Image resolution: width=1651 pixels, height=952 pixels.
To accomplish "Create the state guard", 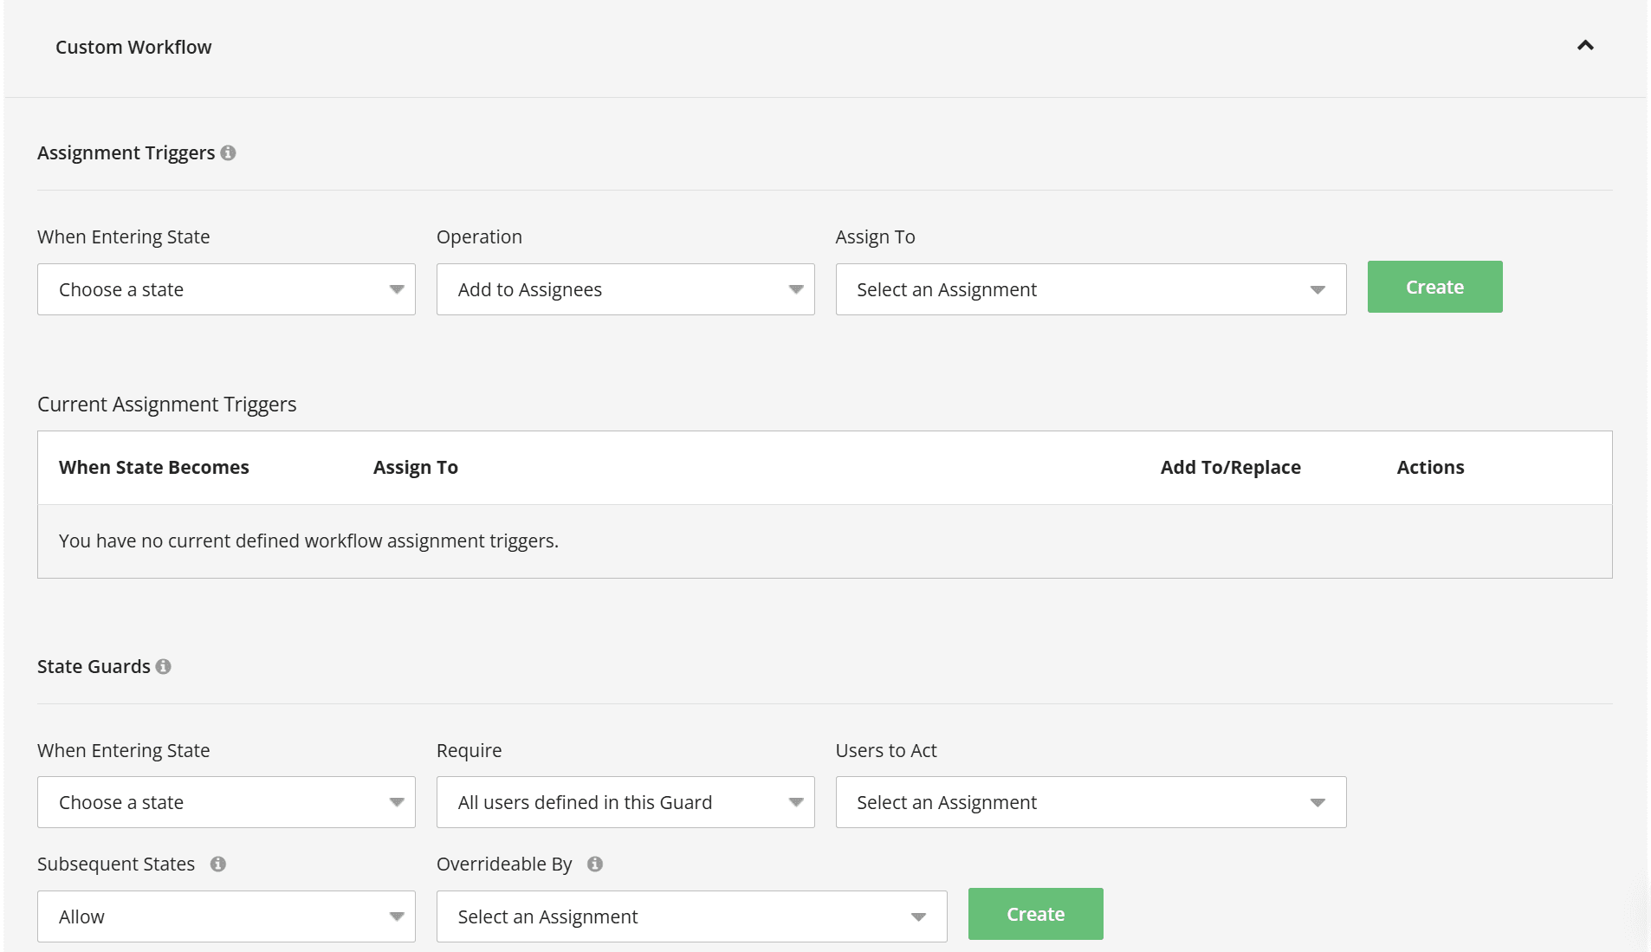I will click(1035, 914).
